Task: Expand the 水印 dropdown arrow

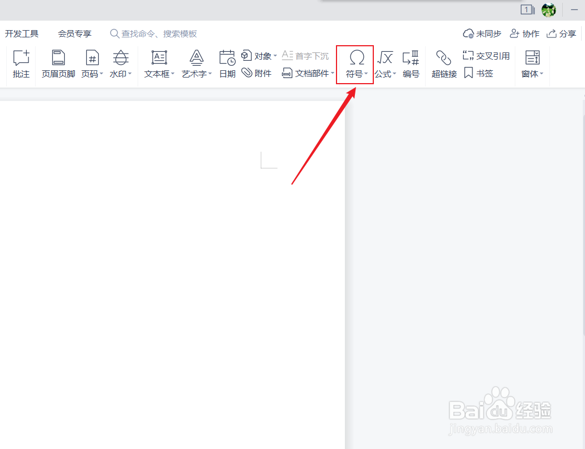Action: click(x=130, y=74)
